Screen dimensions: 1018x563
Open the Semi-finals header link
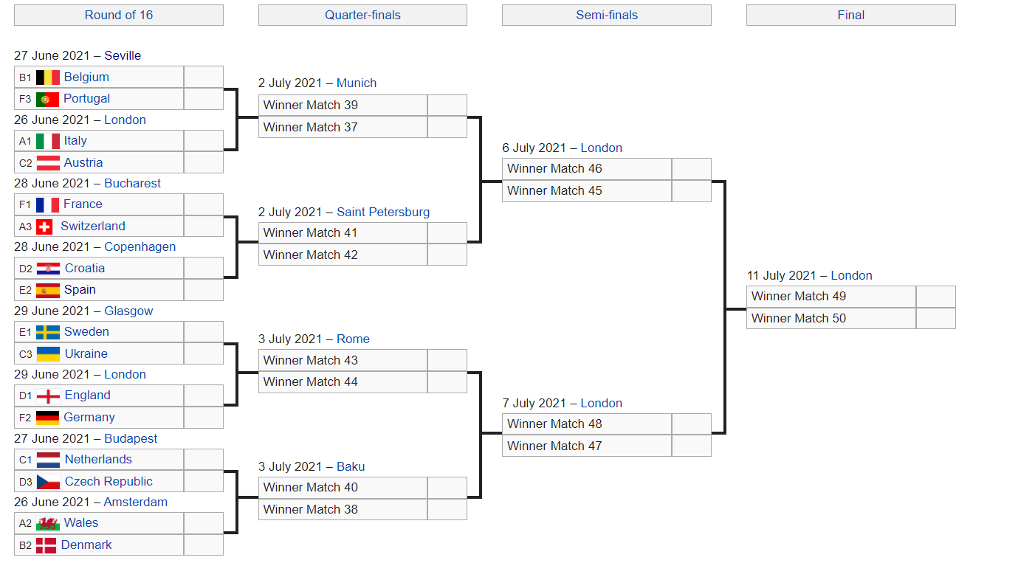click(607, 15)
